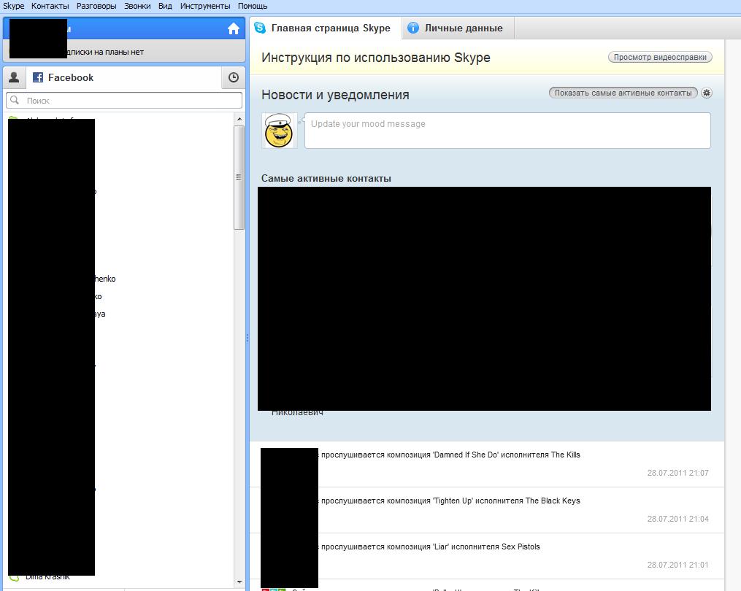
Task: Open the Контакты menu
Action: pyautogui.click(x=50, y=6)
